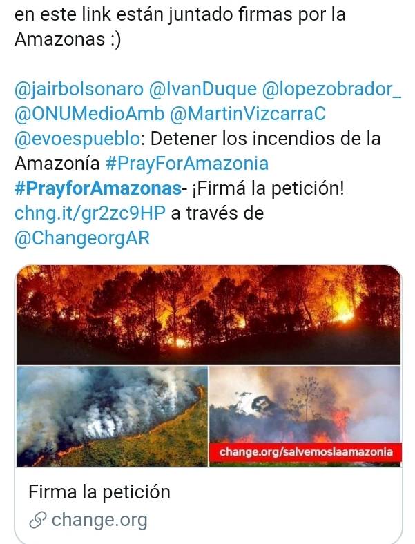The image size is (415, 544).
Task: Open the @ONUMedioAmb mention
Action: 89,114
